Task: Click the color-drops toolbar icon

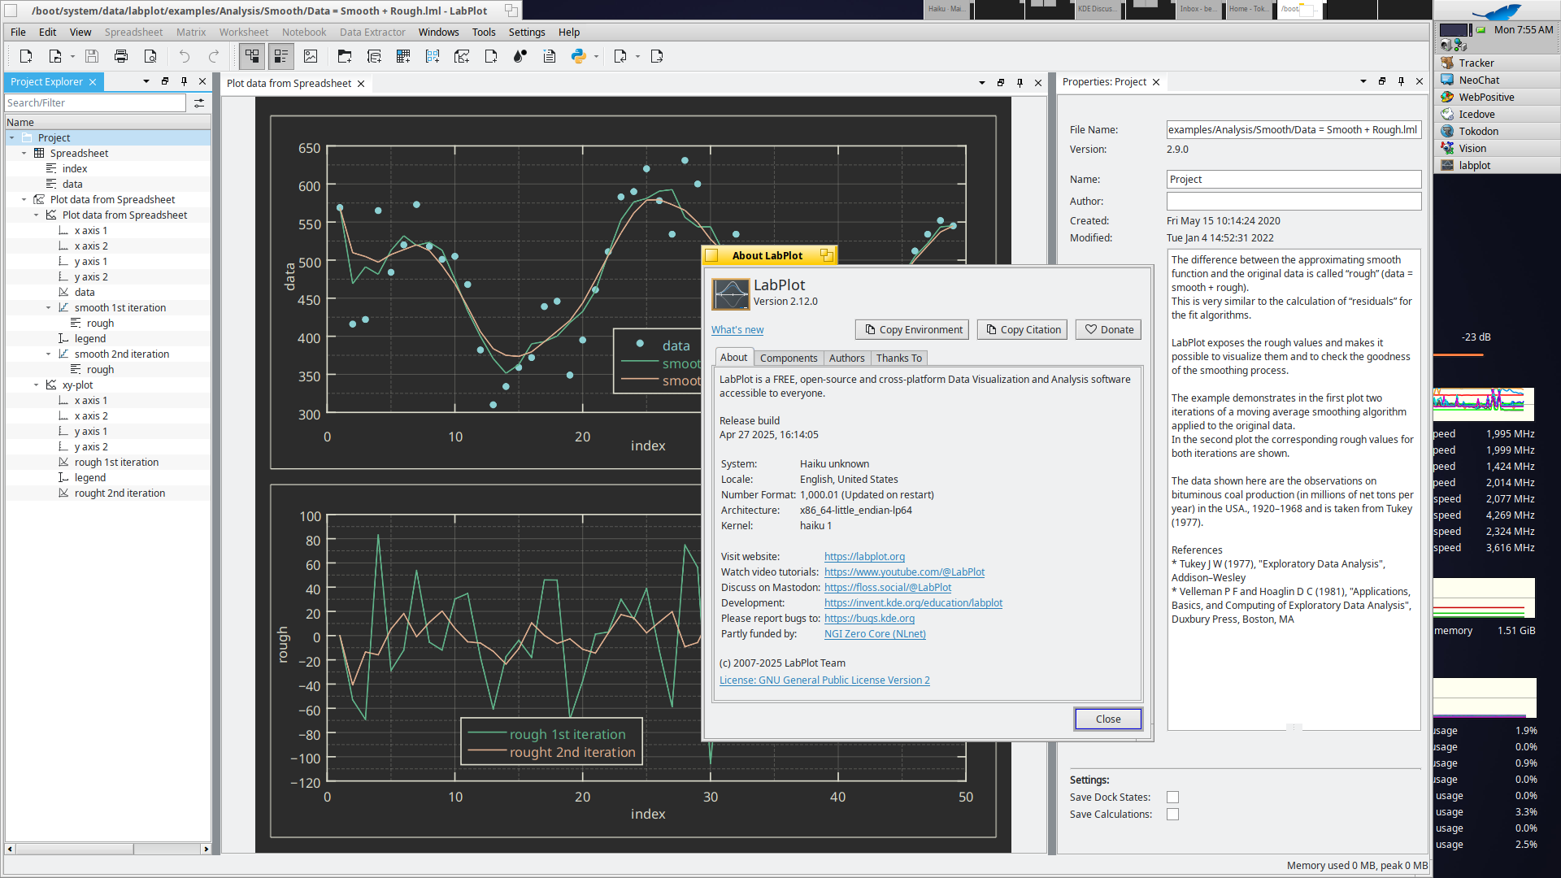Action: (520, 56)
